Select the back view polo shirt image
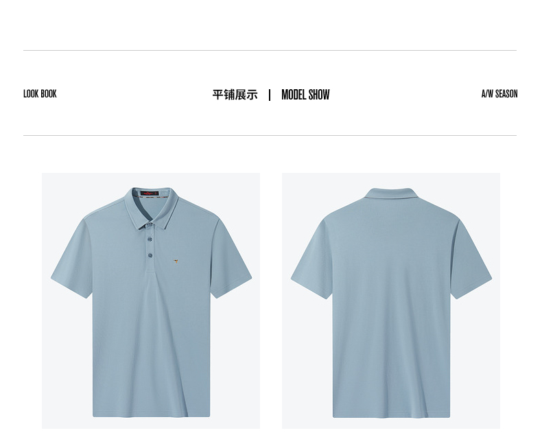This screenshot has height=435, width=542. coord(391,301)
